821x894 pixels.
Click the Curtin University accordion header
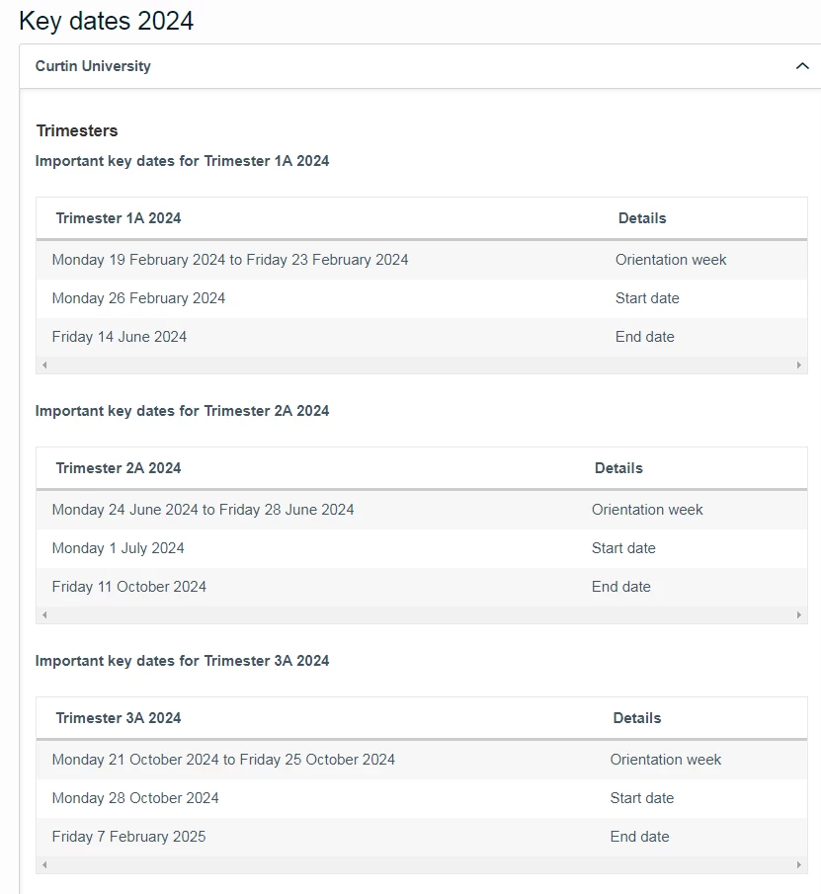[x=420, y=66]
